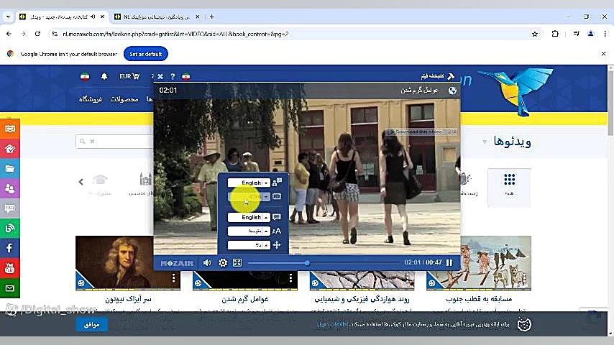Switch to the second mozaWeb browser tab
The width and height of the screenshot is (614, 345).
tap(157, 17)
